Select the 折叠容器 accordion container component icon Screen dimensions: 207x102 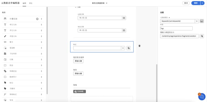pyautogui.click(x=5, y=19)
